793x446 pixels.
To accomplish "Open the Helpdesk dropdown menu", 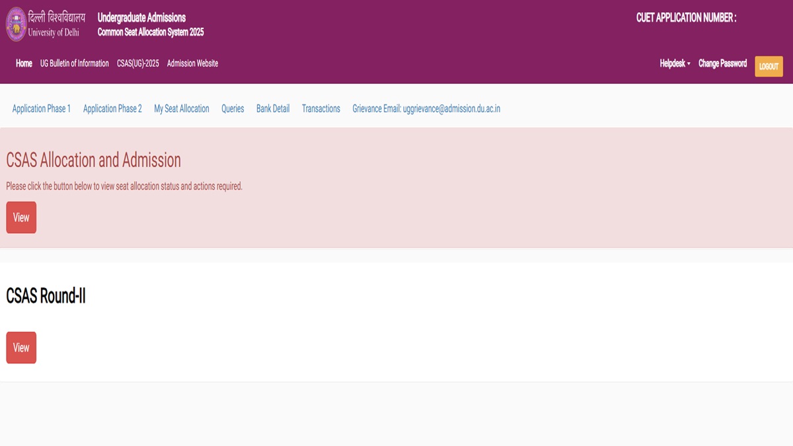I will (675, 63).
